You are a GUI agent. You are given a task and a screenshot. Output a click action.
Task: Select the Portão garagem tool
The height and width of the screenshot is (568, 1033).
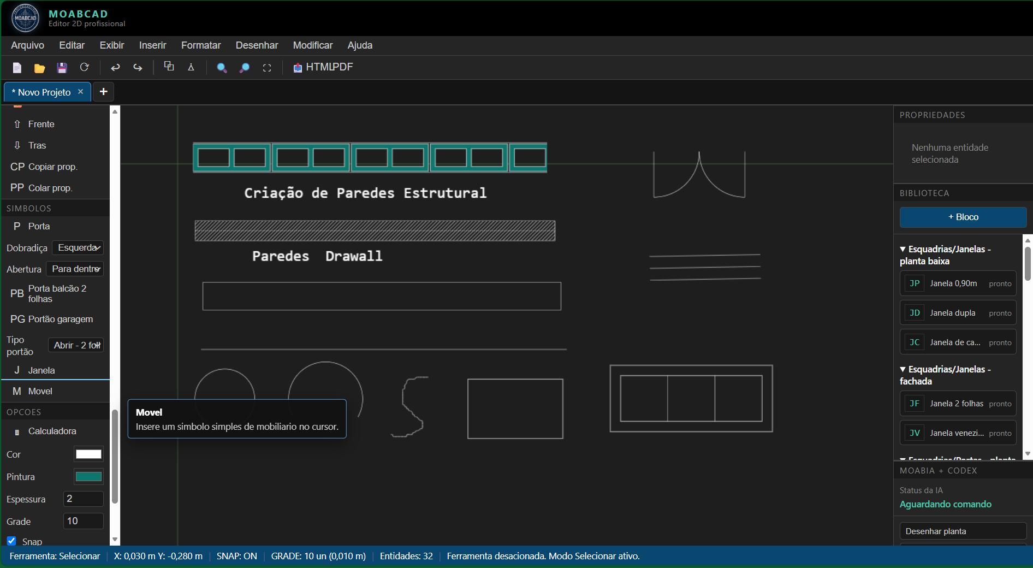[56, 319]
